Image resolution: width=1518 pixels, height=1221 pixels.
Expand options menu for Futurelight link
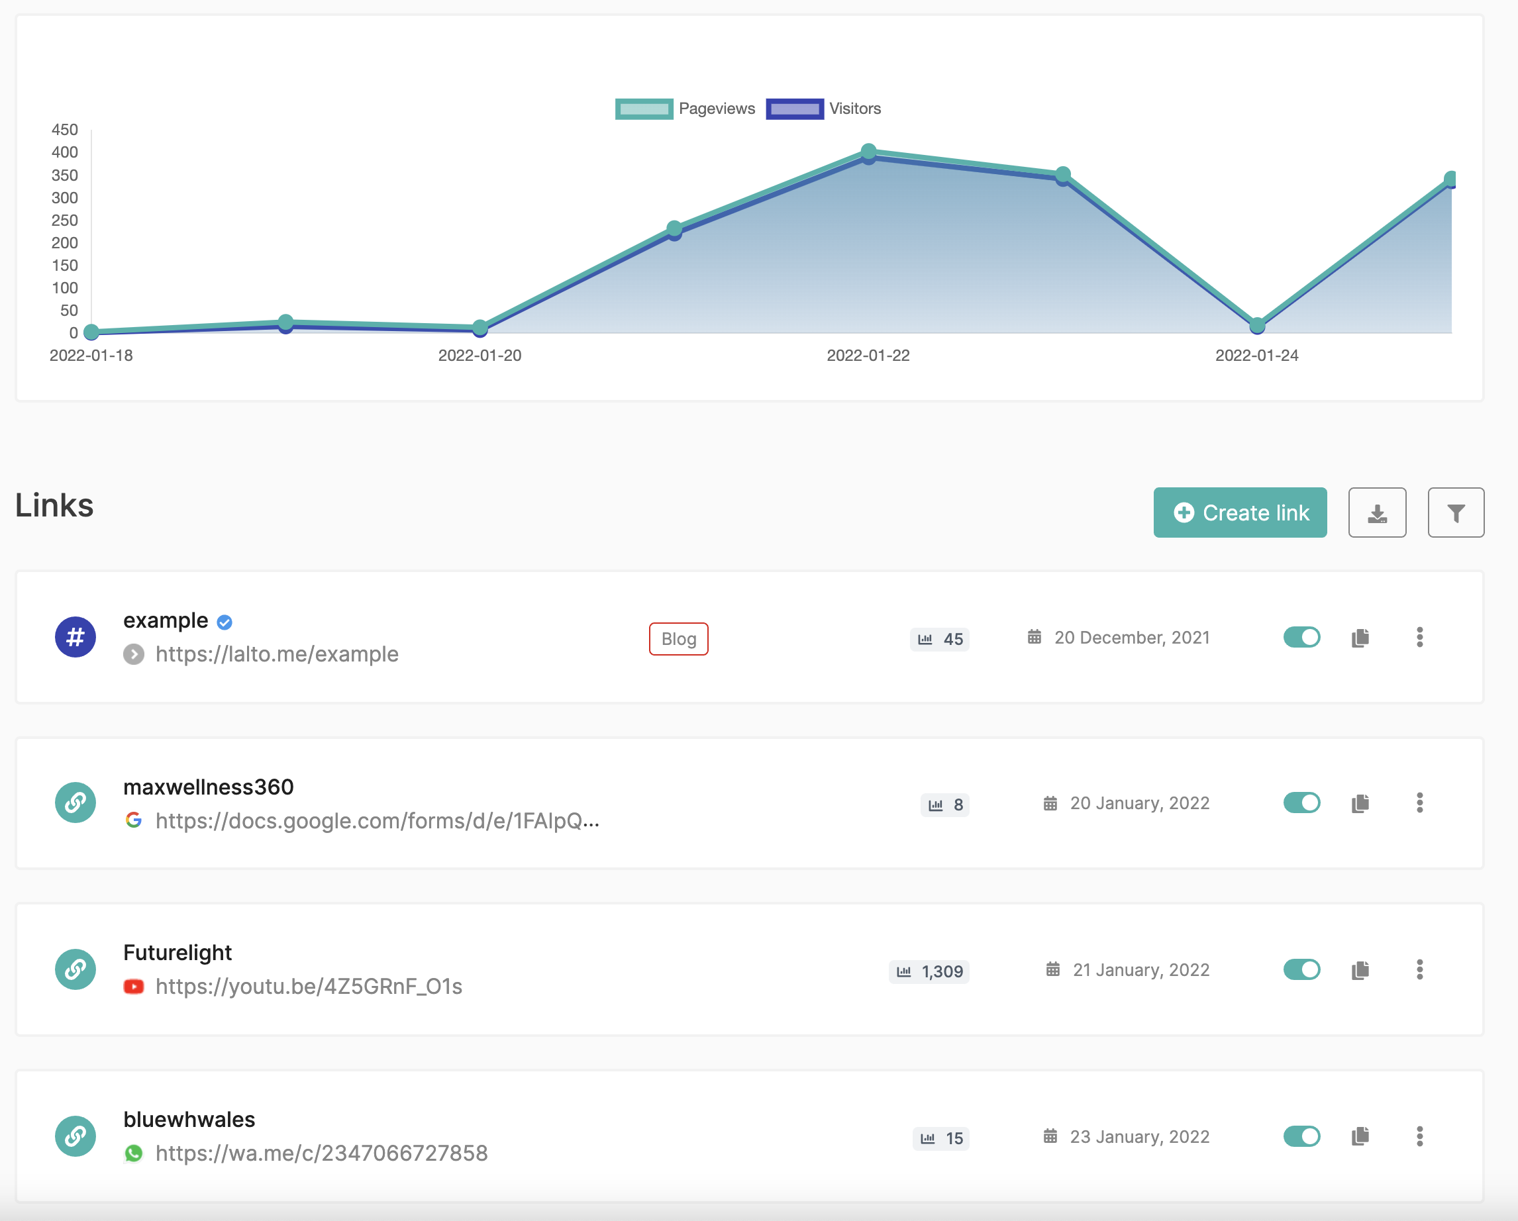[1419, 970]
